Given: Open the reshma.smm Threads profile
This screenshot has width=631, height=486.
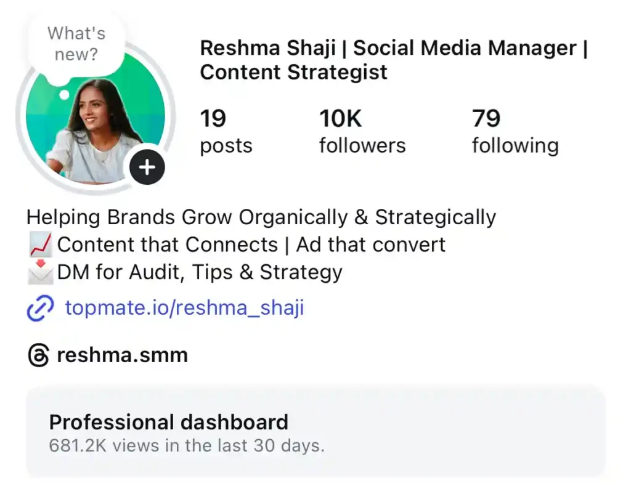Looking at the screenshot, I should [x=122, y=355].
